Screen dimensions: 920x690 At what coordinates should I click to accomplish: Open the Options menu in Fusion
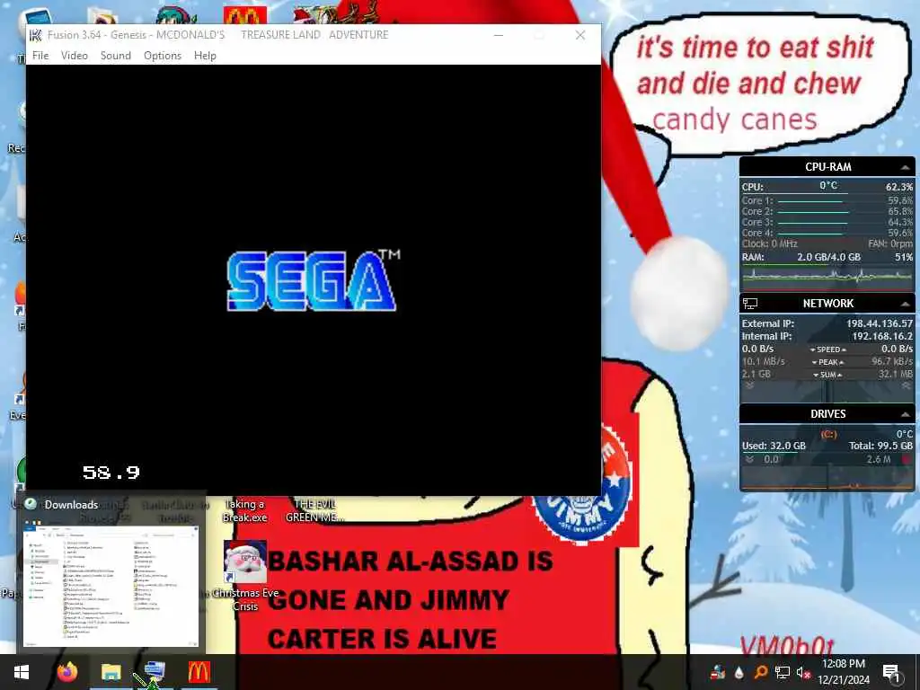(163, 56)
